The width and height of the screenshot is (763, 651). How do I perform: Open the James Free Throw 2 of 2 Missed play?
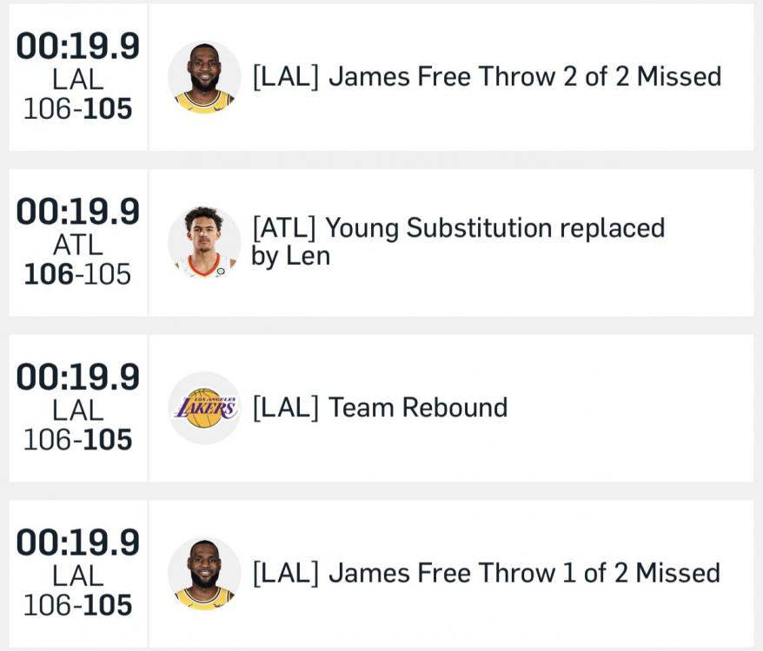click(x=487, y=76)
